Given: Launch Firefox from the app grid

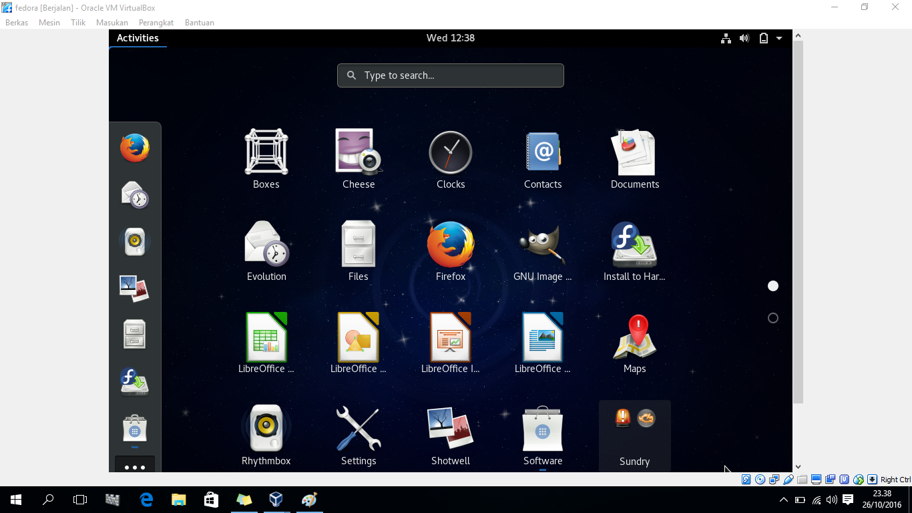Looking at the screenshot, I should (451, 251).
